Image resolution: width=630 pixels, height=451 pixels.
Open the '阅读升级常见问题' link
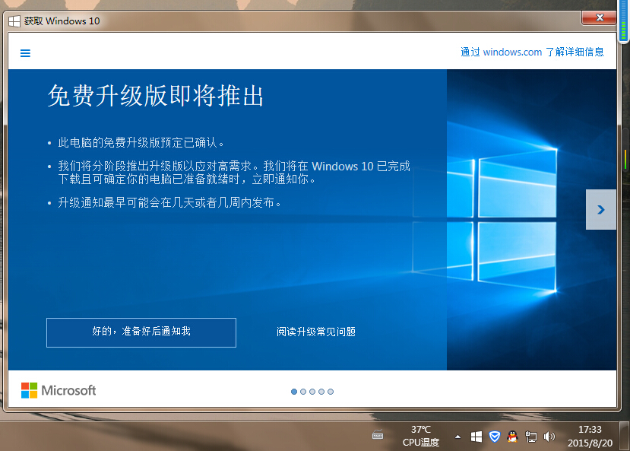click(316, 332)
